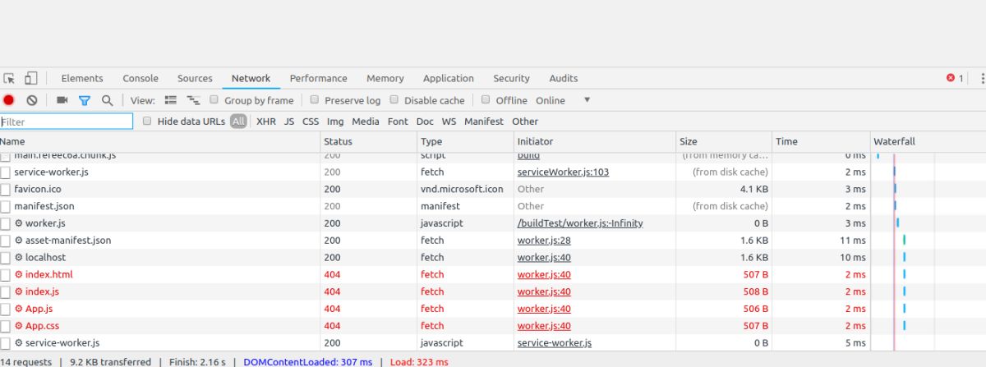Enable the Preserve log checkbox
This screenshot has height=367, width=986.
click(314, 100)
